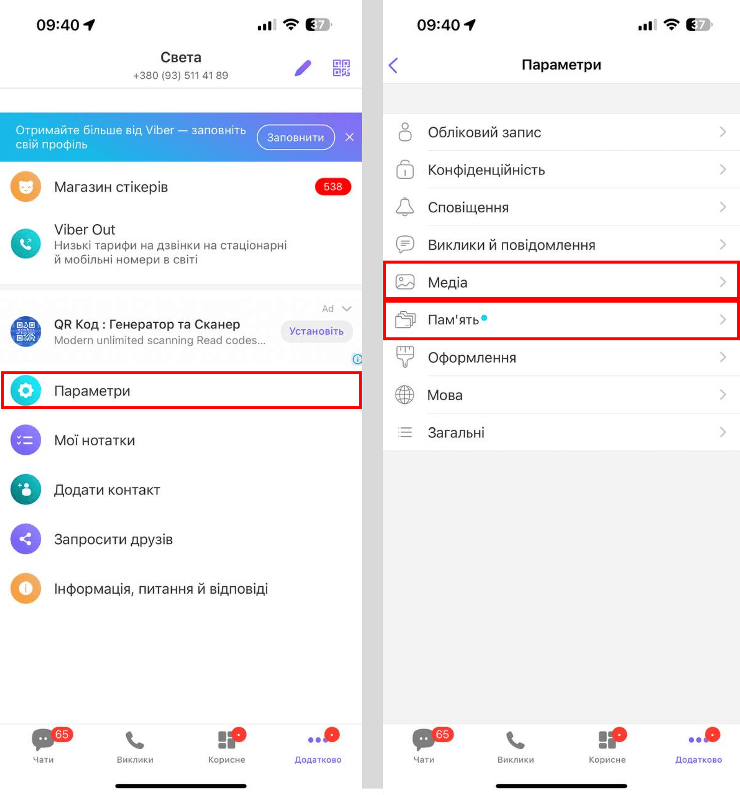Expand Обліковий запис settings row
Screen dimensions: 740x795
click(x=561, y=132)
